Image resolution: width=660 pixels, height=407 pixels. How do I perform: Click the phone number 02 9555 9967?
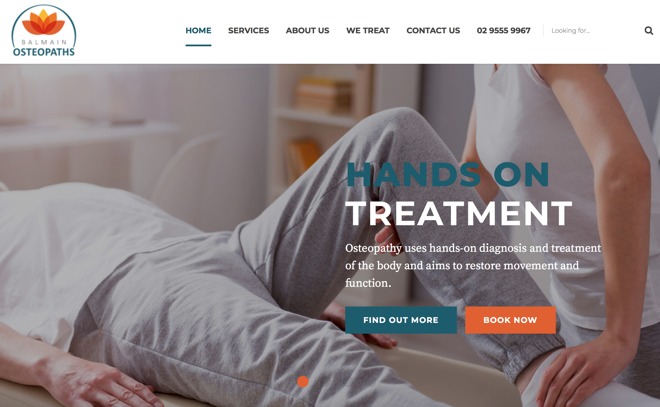[504, 30]
